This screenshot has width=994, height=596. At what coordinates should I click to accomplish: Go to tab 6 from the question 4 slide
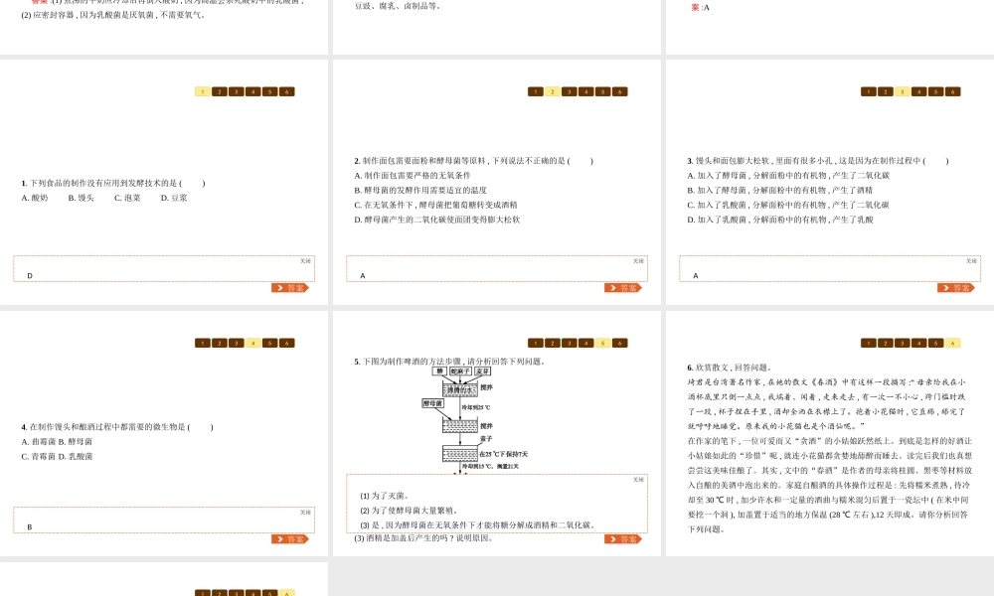click(286, 344)
